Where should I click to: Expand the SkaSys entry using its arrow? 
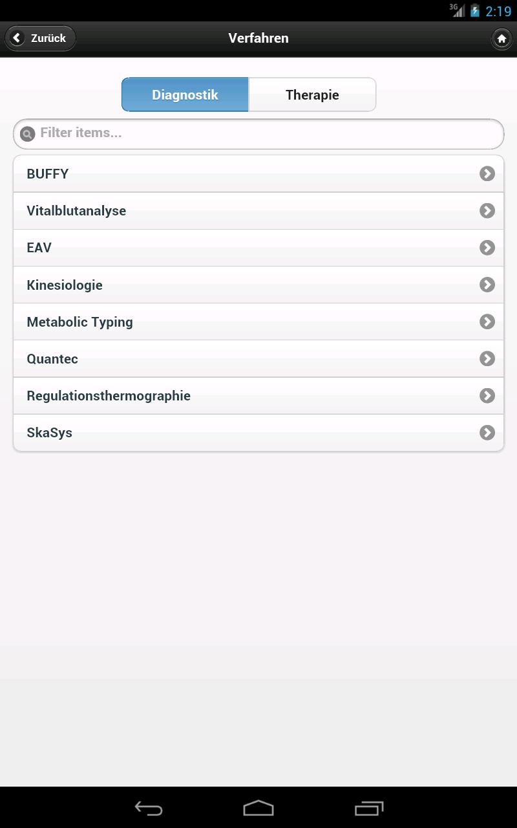(x=487, y=432)
